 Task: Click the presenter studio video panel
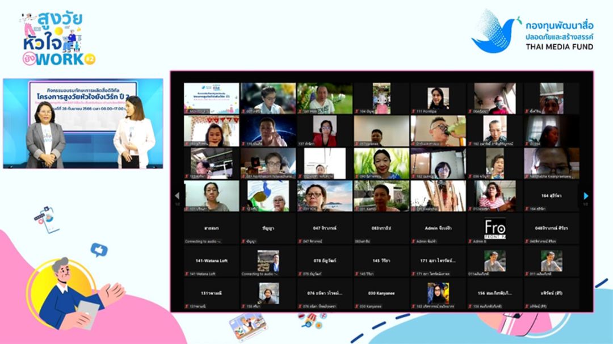click(83, 123)
